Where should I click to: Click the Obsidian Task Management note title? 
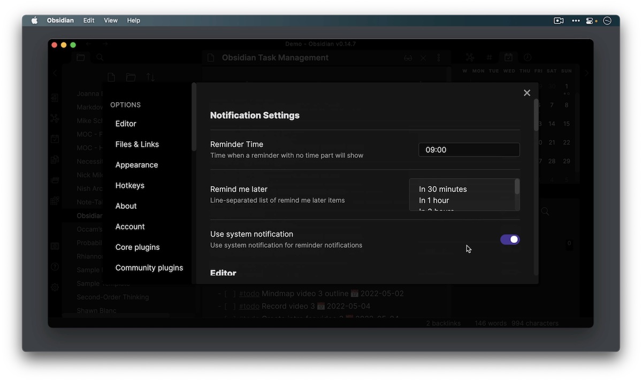click(275, 58)
